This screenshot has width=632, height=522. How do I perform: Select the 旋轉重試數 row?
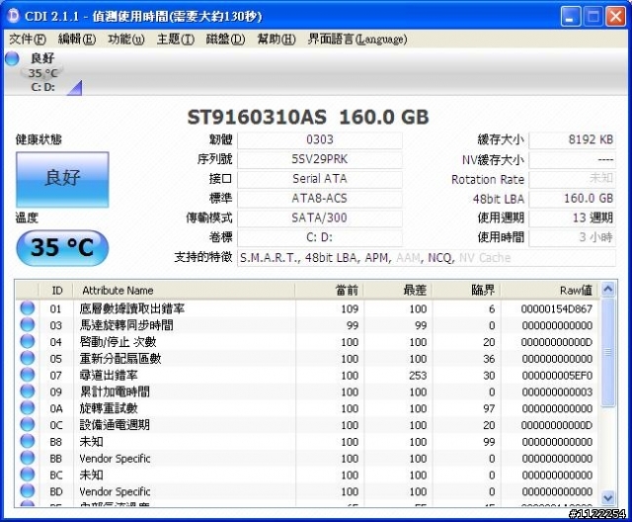[307, 408]
